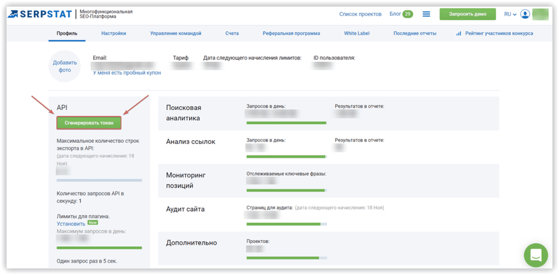Open the chat support bubble
This screenshot has height=275, width=559.
536,255
